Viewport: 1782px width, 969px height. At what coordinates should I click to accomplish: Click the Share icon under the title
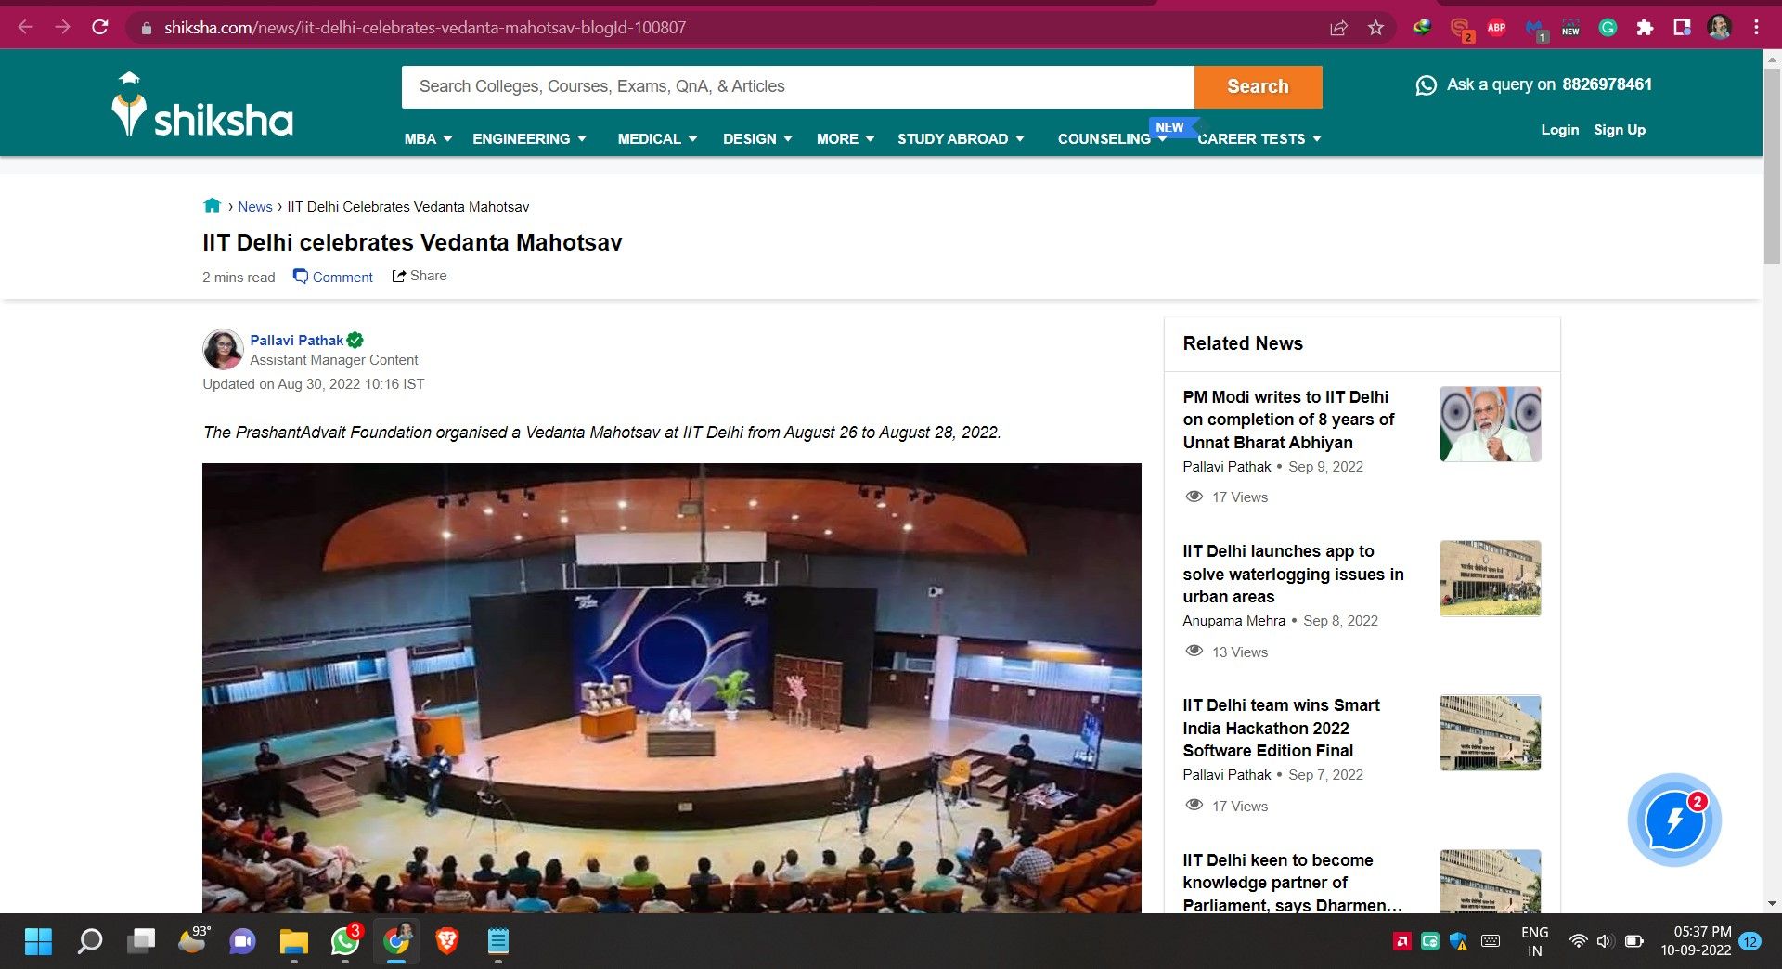(399, 276)
